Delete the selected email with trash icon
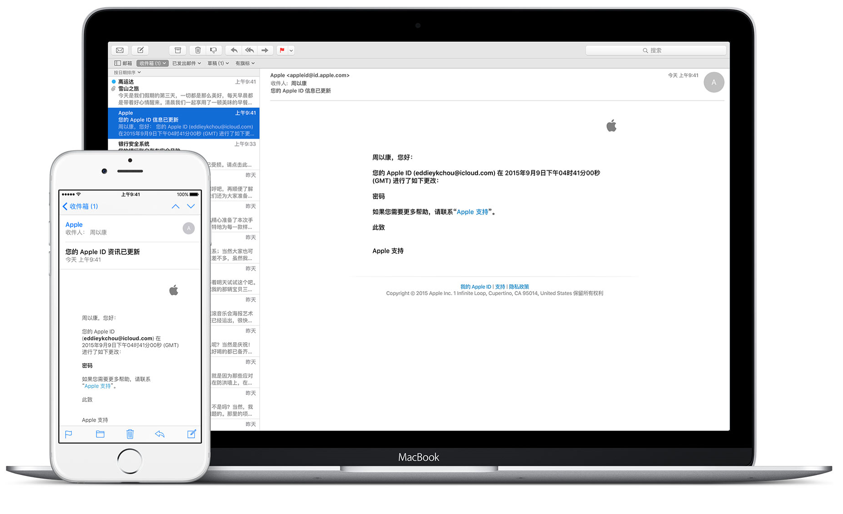This screenshot has width=843, height=514. click(x=198, y=50)
